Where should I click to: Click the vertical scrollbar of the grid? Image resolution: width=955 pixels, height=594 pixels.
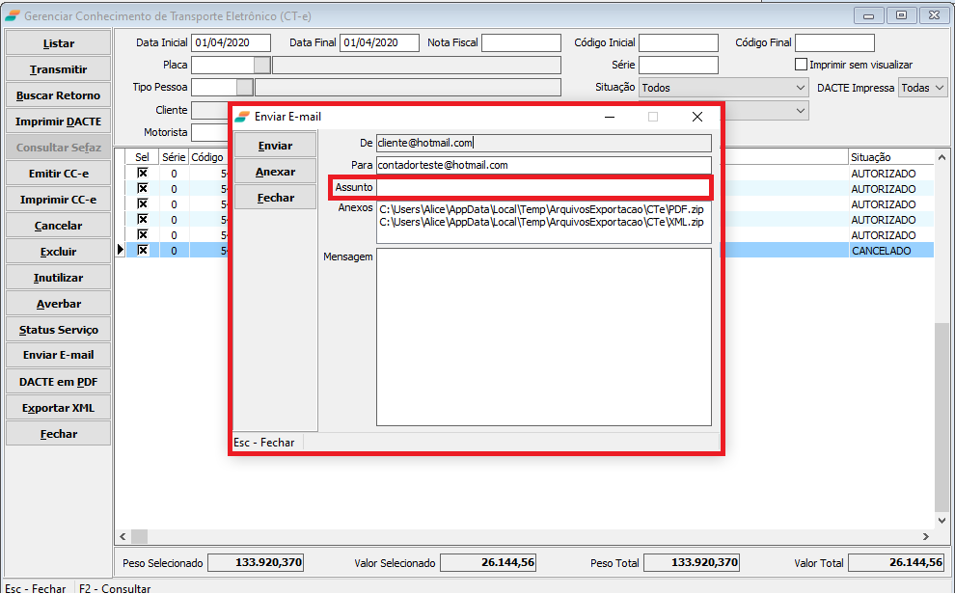941,415
